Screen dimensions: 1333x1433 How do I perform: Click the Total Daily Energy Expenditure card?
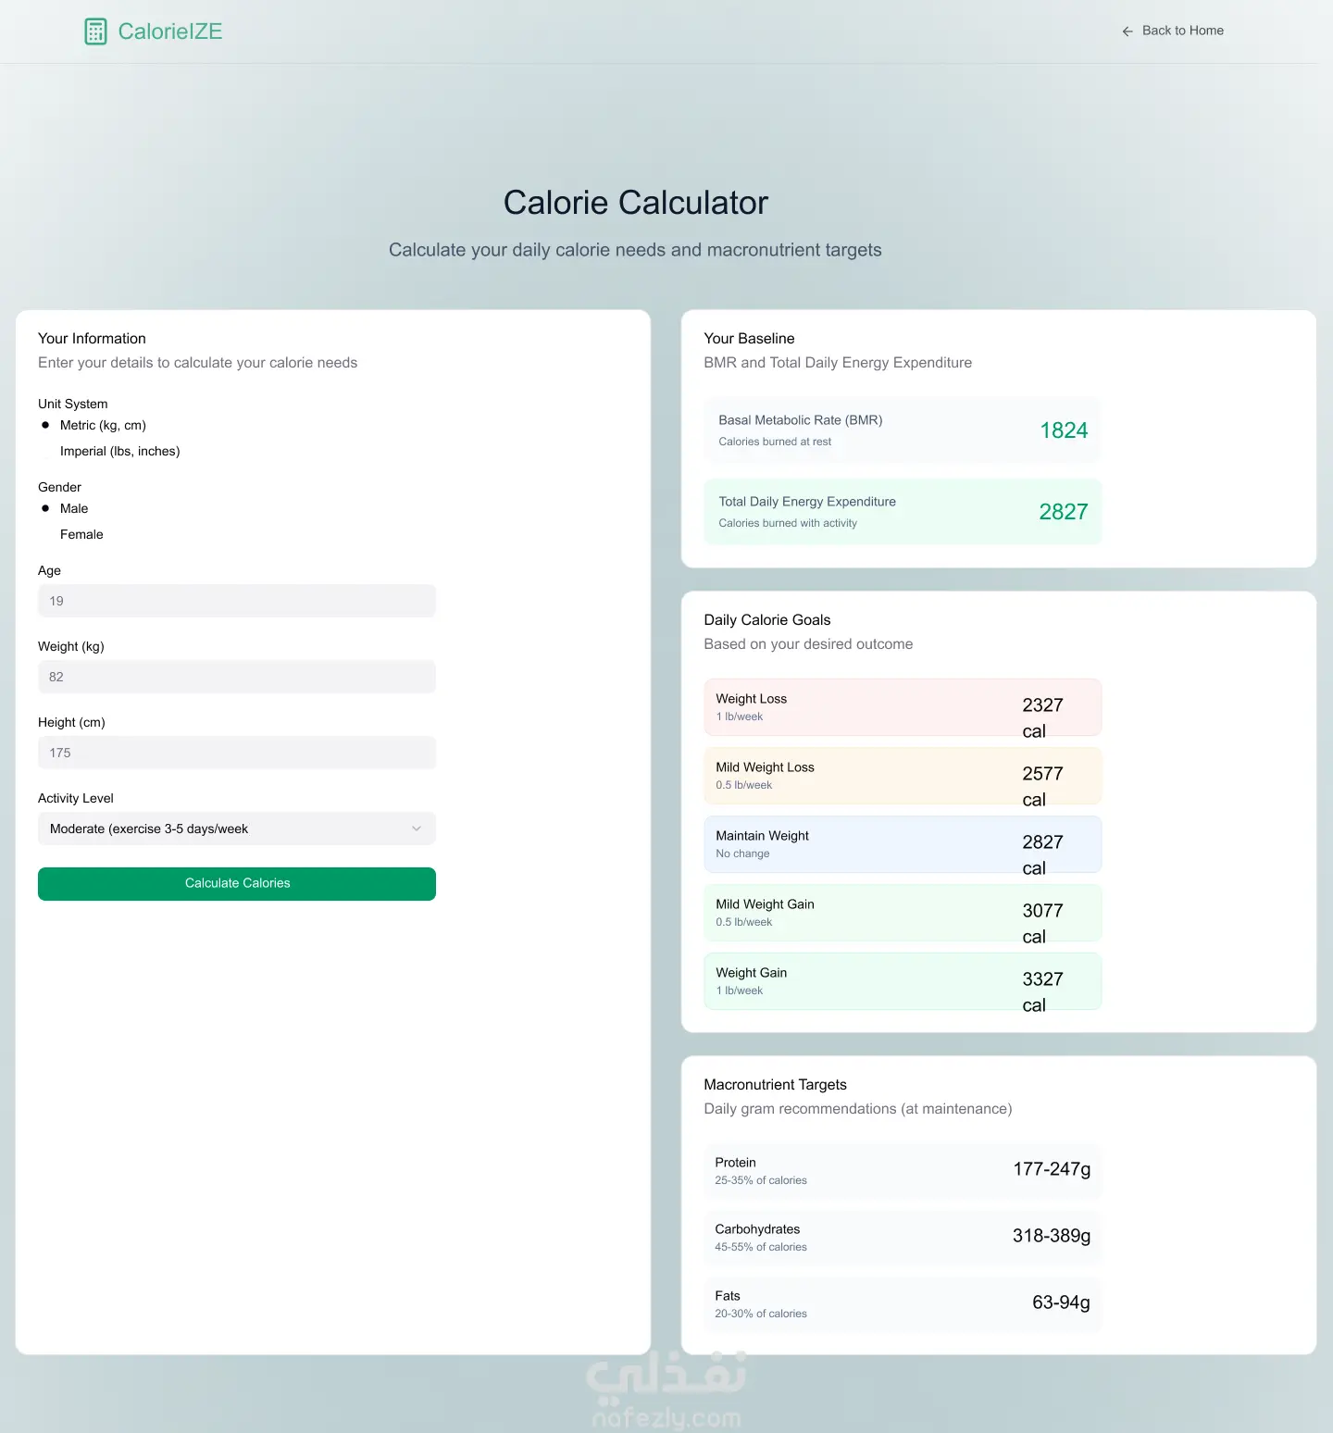pos(902,512)
